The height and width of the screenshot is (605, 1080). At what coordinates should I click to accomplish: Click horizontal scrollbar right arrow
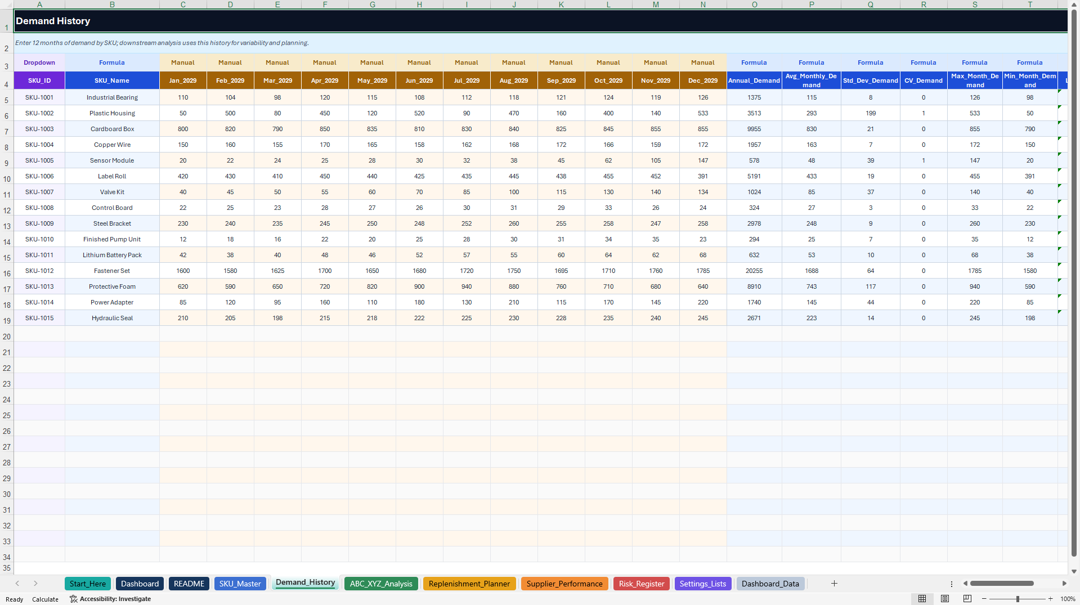(1064, 584)
